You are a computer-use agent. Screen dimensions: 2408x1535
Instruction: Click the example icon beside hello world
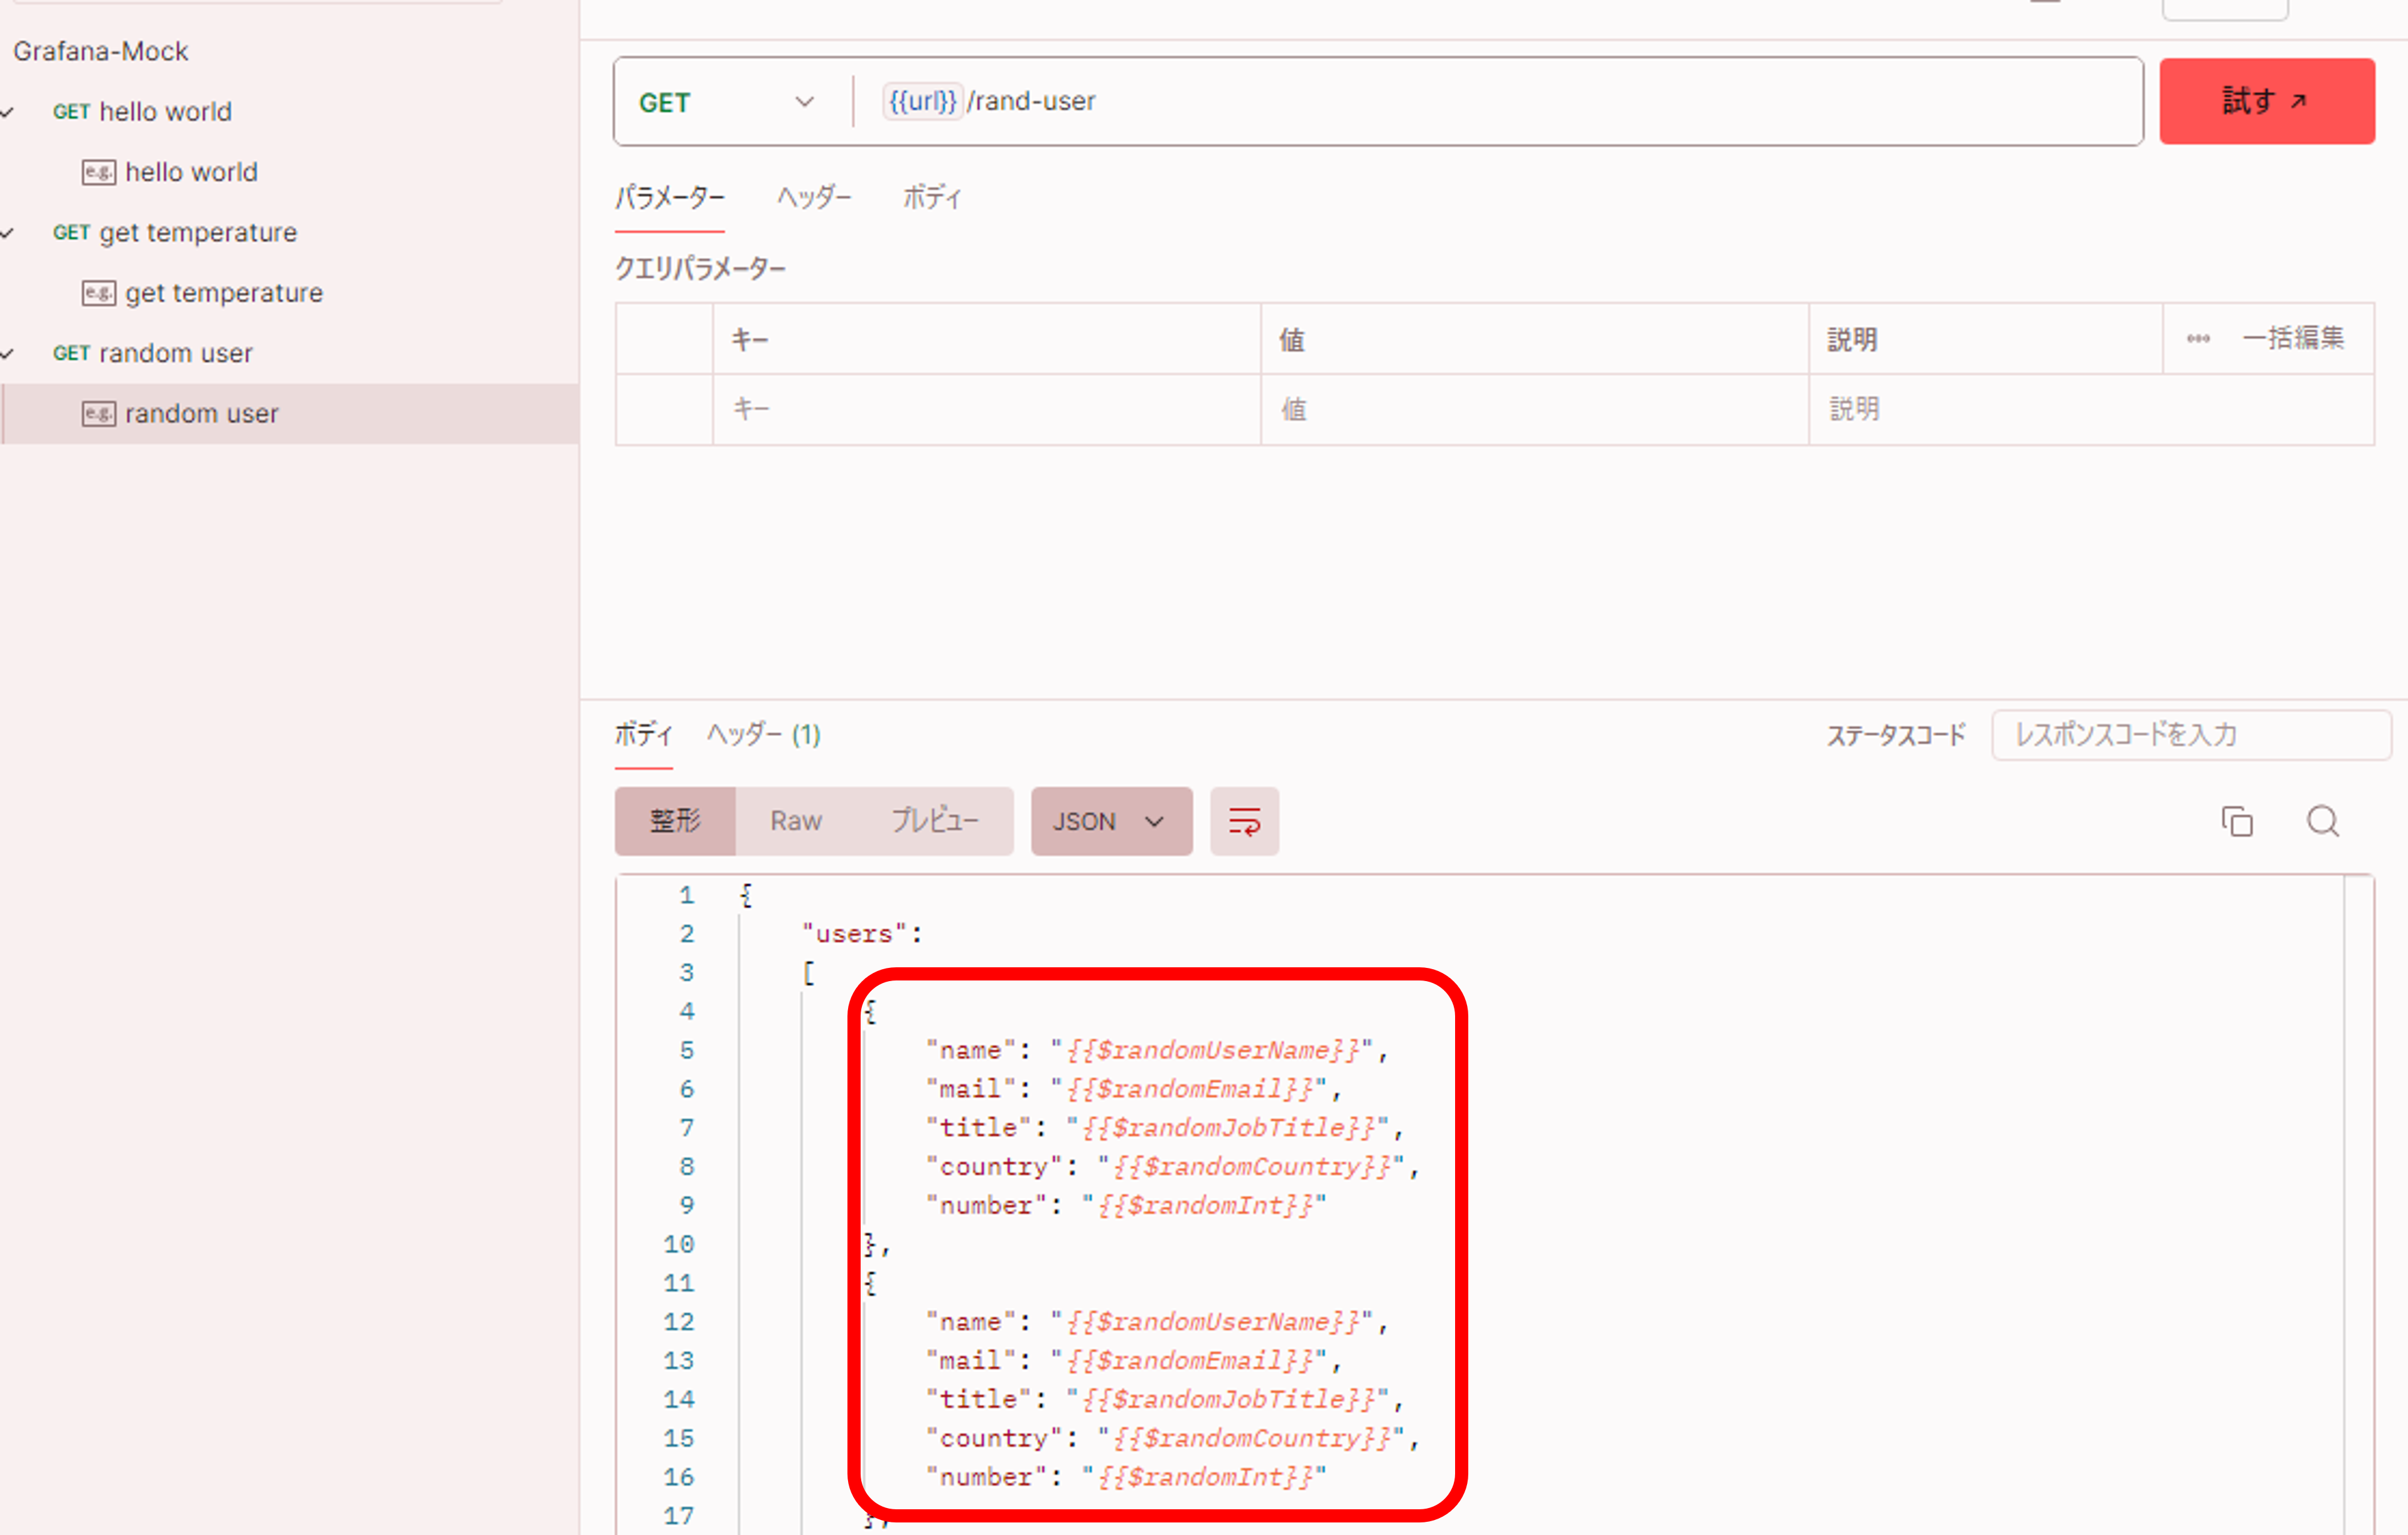[98, 173]
